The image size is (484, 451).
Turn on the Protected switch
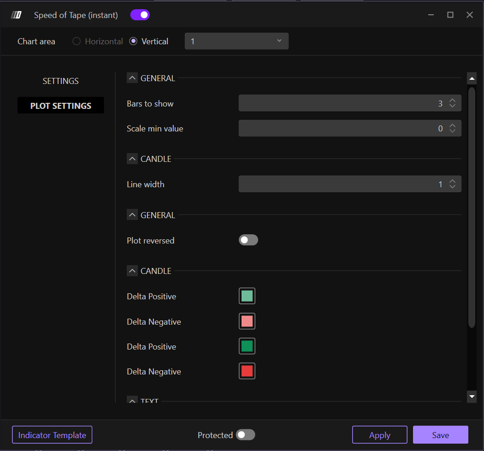(x=245, y=435)
